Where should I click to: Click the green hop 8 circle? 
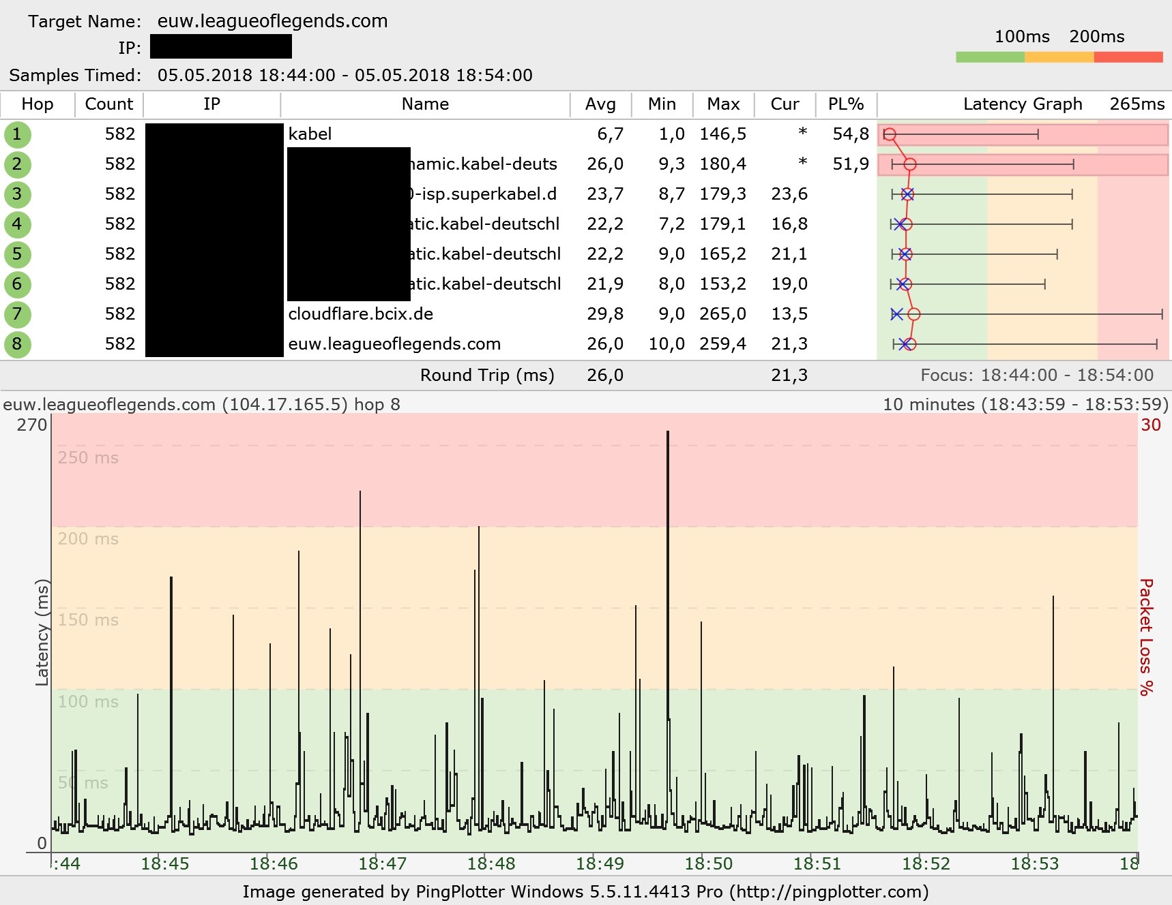17,344
